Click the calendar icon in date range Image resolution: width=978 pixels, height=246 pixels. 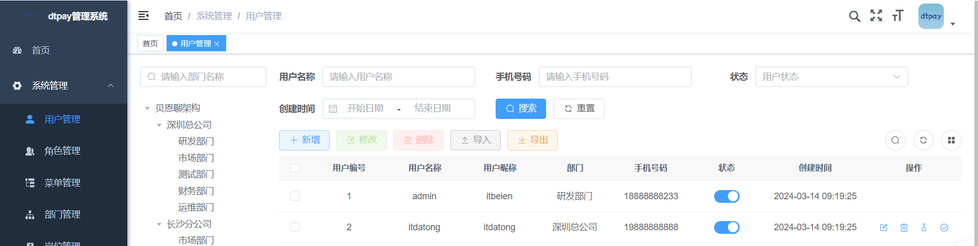333,109
